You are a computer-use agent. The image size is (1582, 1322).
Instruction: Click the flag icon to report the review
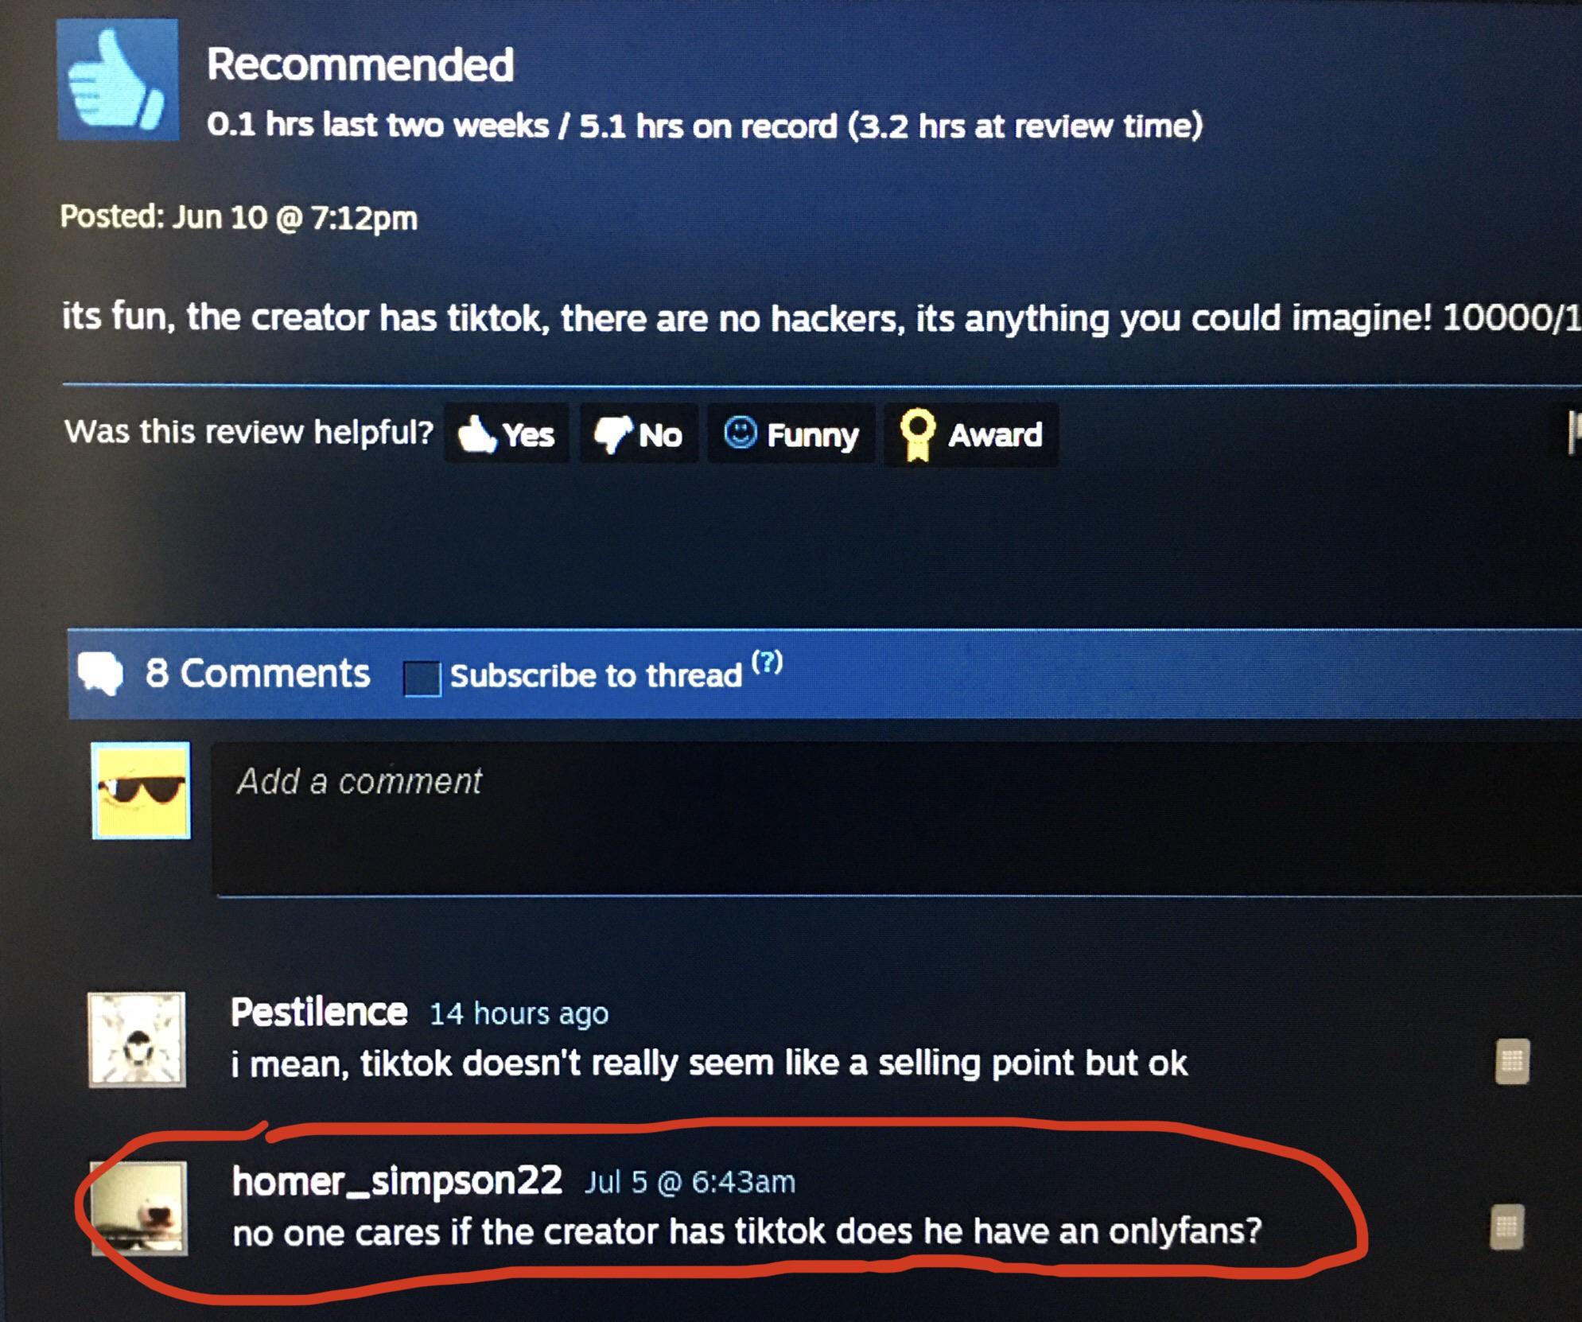pos(1573,432)
